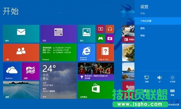Open the Food & Drink pasta tile
This screenshot has height=109, width=181.
click(128, 52)
